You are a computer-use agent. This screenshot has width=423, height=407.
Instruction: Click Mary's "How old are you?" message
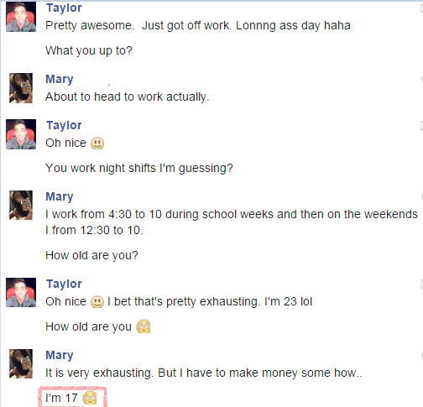[x=91, y=255]
